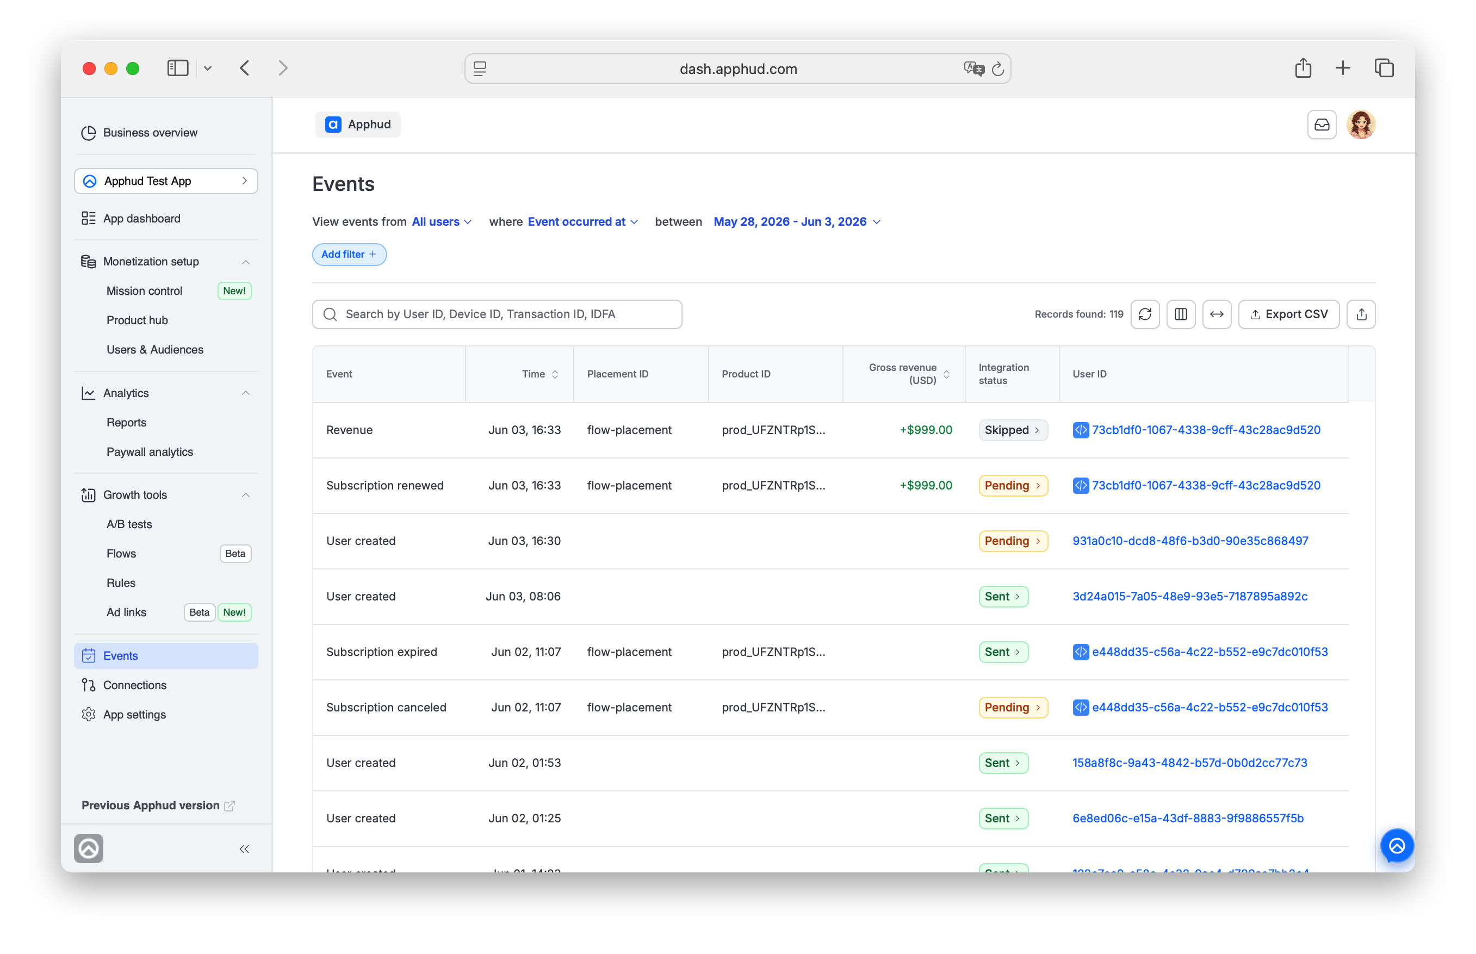This screenshot has width=1476, height=954.
Task: Open the Apphud Test App switcher
Action: point(166,181)
